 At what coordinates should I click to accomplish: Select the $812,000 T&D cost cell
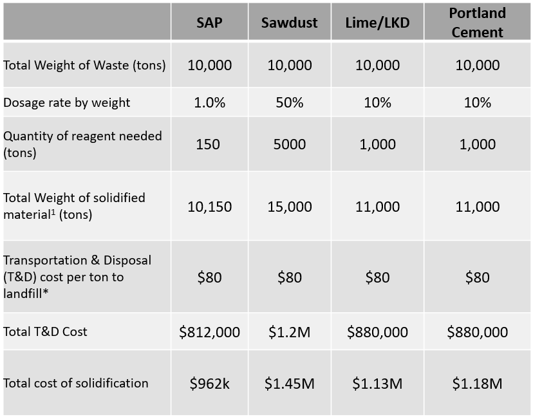tap(210, 332)
